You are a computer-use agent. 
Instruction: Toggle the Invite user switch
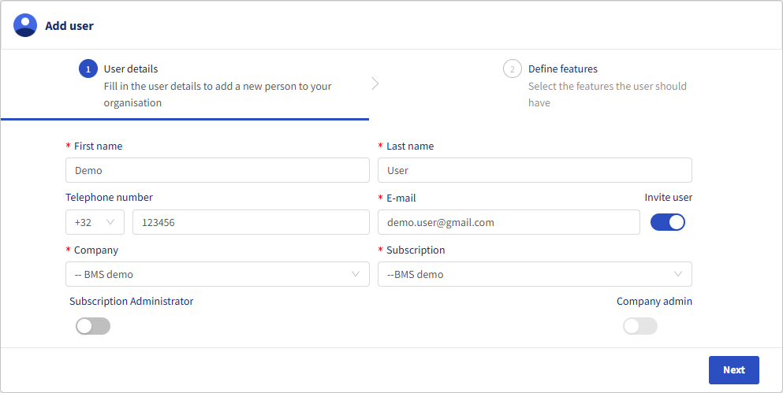point(667,222)
